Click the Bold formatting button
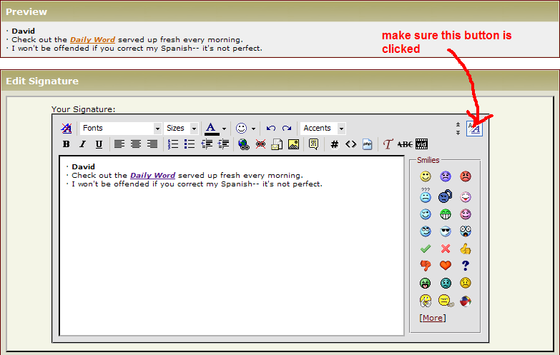This screenshot has width=560, height=355. (67, 144)
